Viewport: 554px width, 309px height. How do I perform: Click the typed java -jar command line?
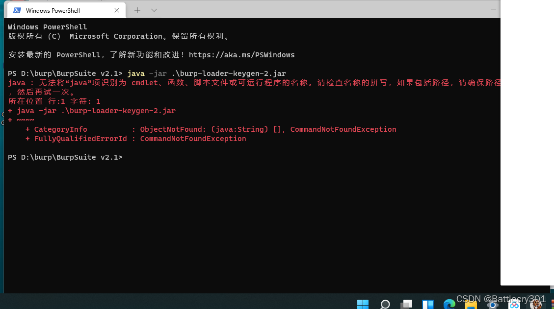pyautogui.click(x=207, y=73)
